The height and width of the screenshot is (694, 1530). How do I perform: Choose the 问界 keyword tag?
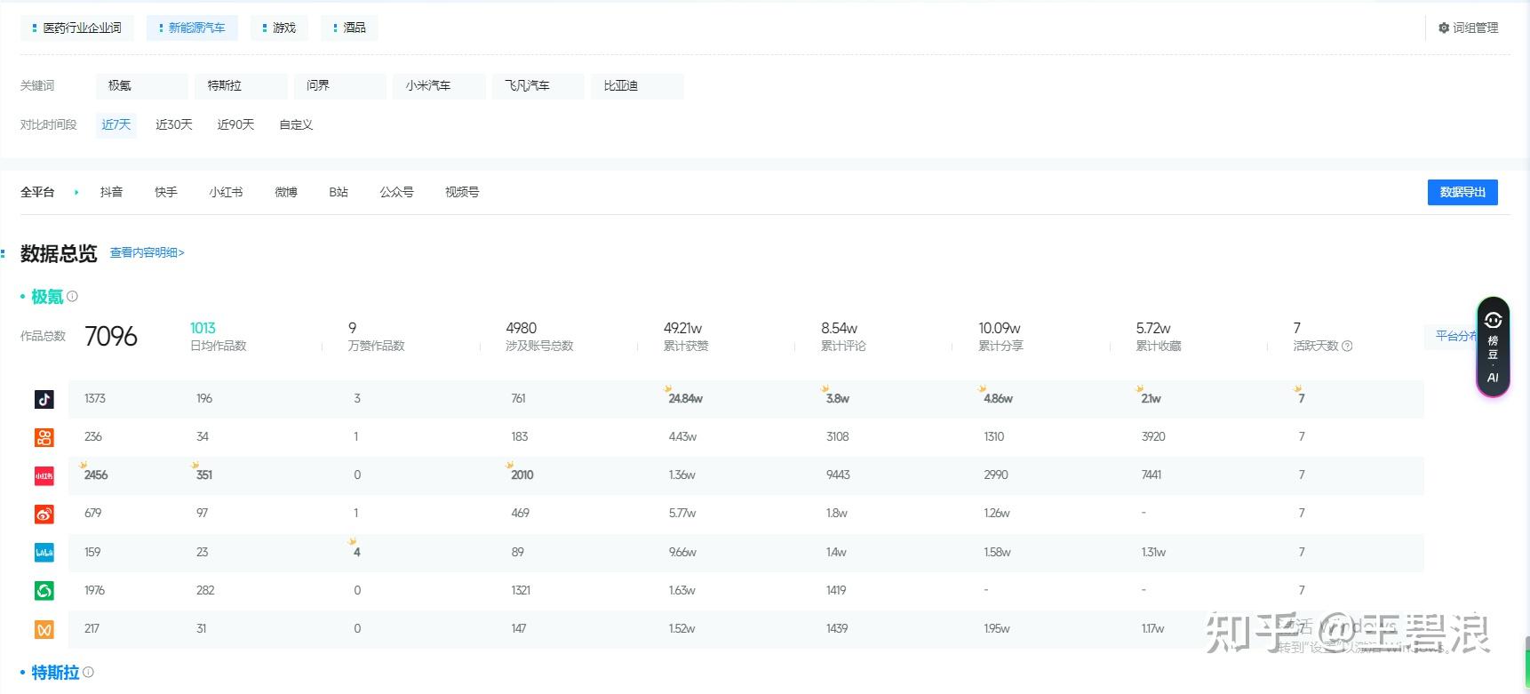[x=340, y=85]
